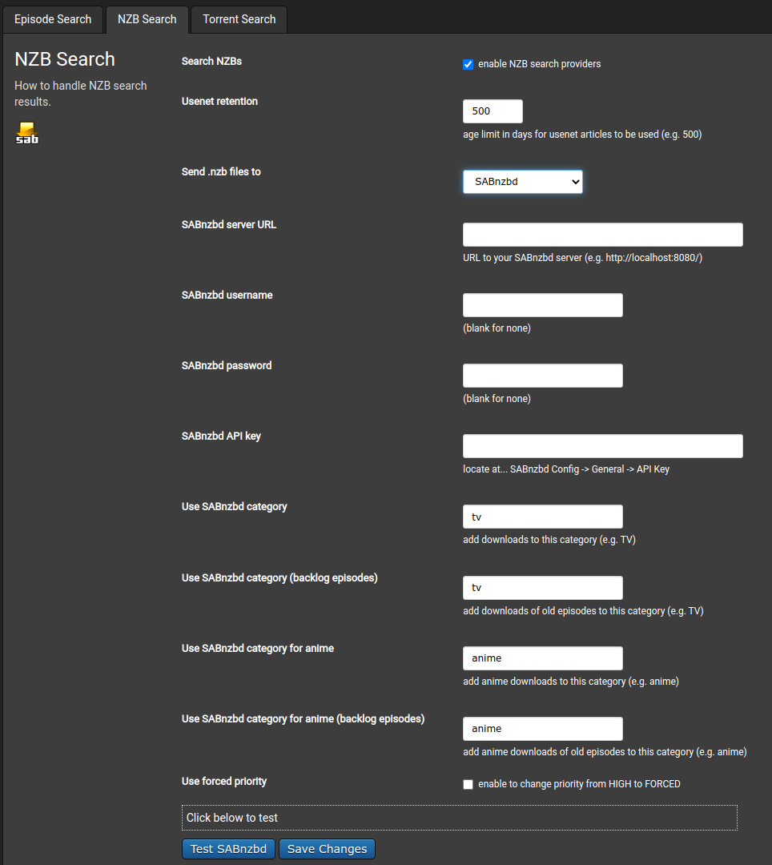Screen dimensions: 772x865
Task: Click 'enable to change priority from HIGH to FORCED'
Action: pyautogui.click(x=579, y=784)
